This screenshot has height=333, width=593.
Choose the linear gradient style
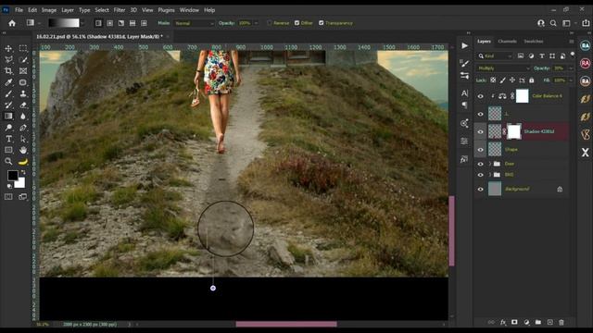click(x=98, y=23)
